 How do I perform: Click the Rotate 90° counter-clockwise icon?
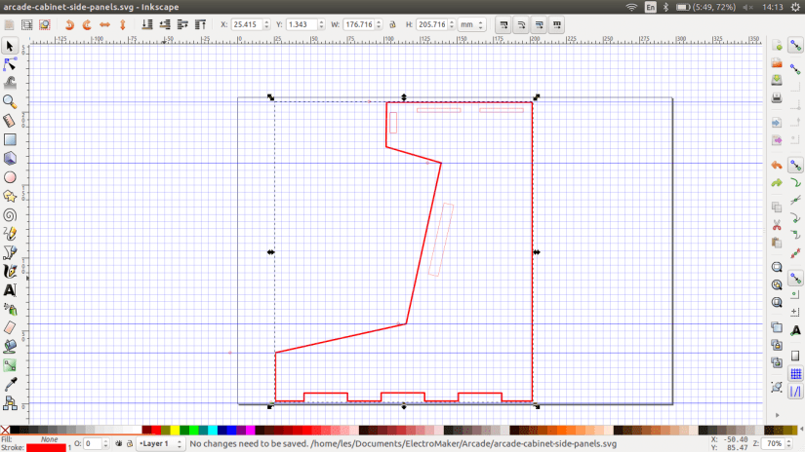pos(69,23)
